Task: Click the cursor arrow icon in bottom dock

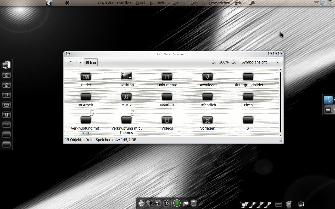Action: (158, 203)
